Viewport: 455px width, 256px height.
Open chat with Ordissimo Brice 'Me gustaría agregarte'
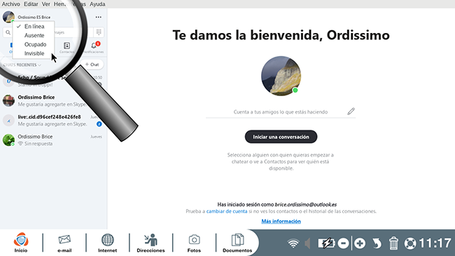coord(52,101)
